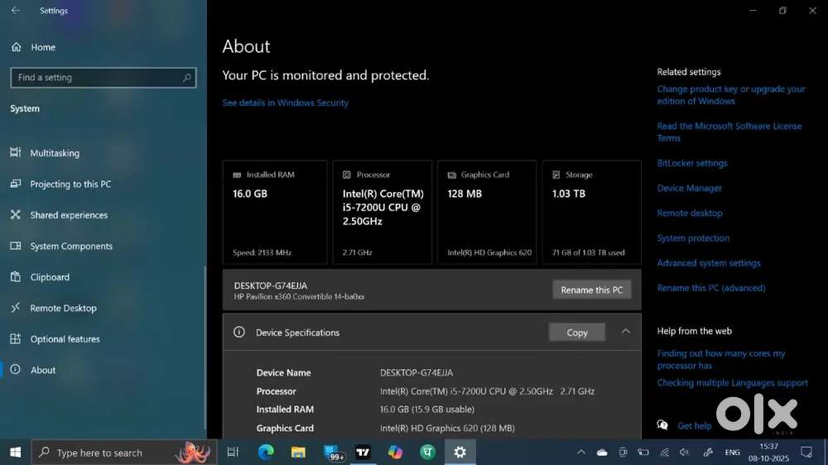This screenshot has width=828, height=465.
Task: Open the System protection link
Action: (x=693, y=238)
